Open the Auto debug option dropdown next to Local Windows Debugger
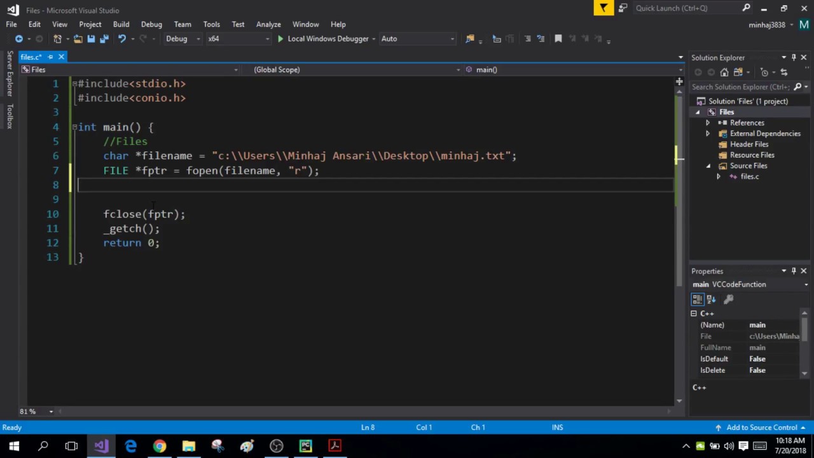 [x=417, y=39]
